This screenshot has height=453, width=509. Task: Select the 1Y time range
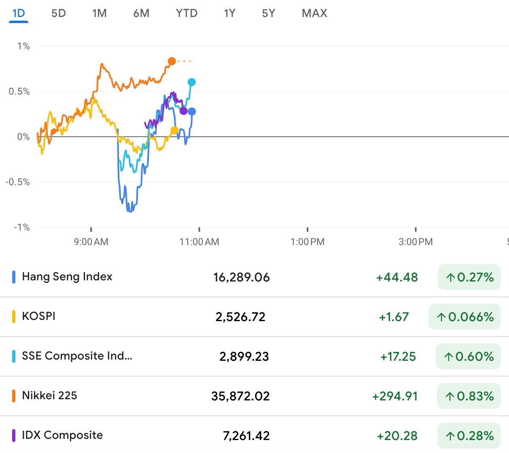coord(230,13)
